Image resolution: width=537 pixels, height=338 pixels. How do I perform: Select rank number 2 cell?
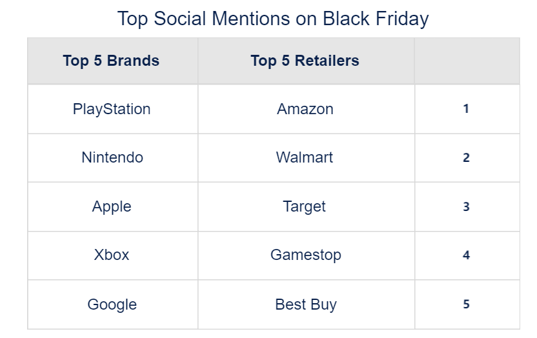pos(466,157)
